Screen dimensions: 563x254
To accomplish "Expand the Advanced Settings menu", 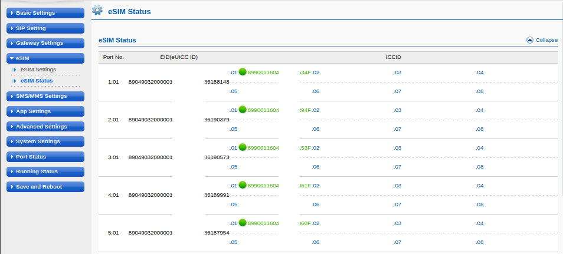I will [x=45, y=127].
